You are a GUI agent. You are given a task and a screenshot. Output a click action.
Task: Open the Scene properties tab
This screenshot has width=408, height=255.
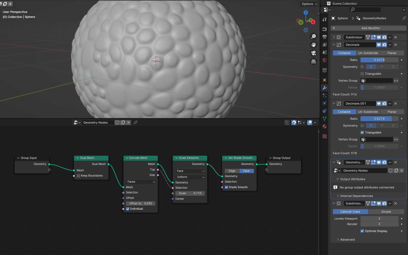(x=325, y=52)
